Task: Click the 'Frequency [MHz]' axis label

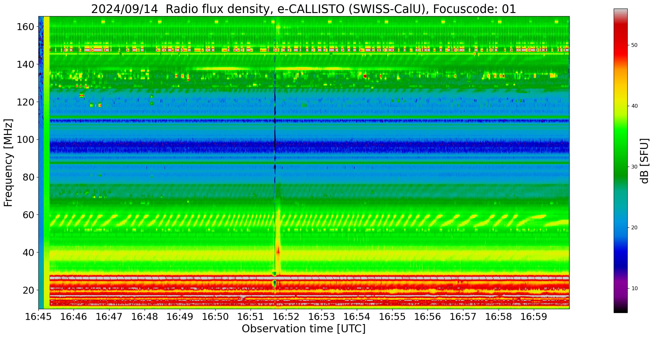Action: [x=8, y=163]
